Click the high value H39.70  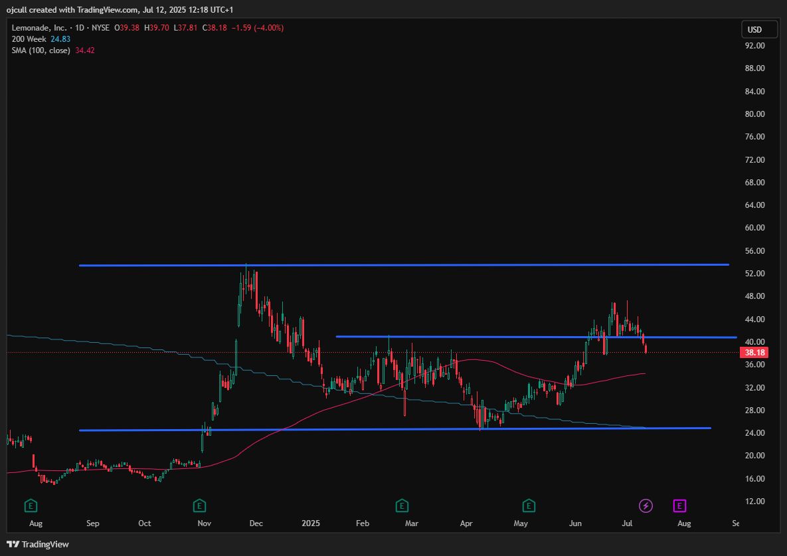[157, 28]
